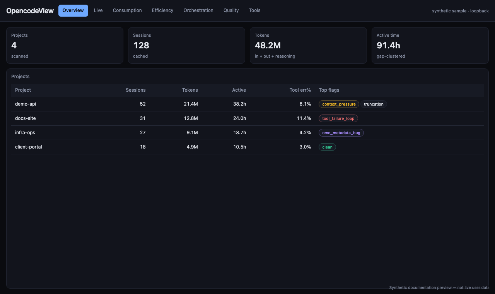The height and width of the screenshot is (294, 495).
Task: Click the 3.0% tool error cell
Action: pos(305,147)
